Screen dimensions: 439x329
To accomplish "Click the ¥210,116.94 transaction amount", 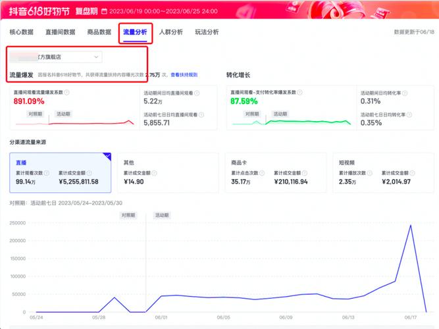I will [291, 182].
